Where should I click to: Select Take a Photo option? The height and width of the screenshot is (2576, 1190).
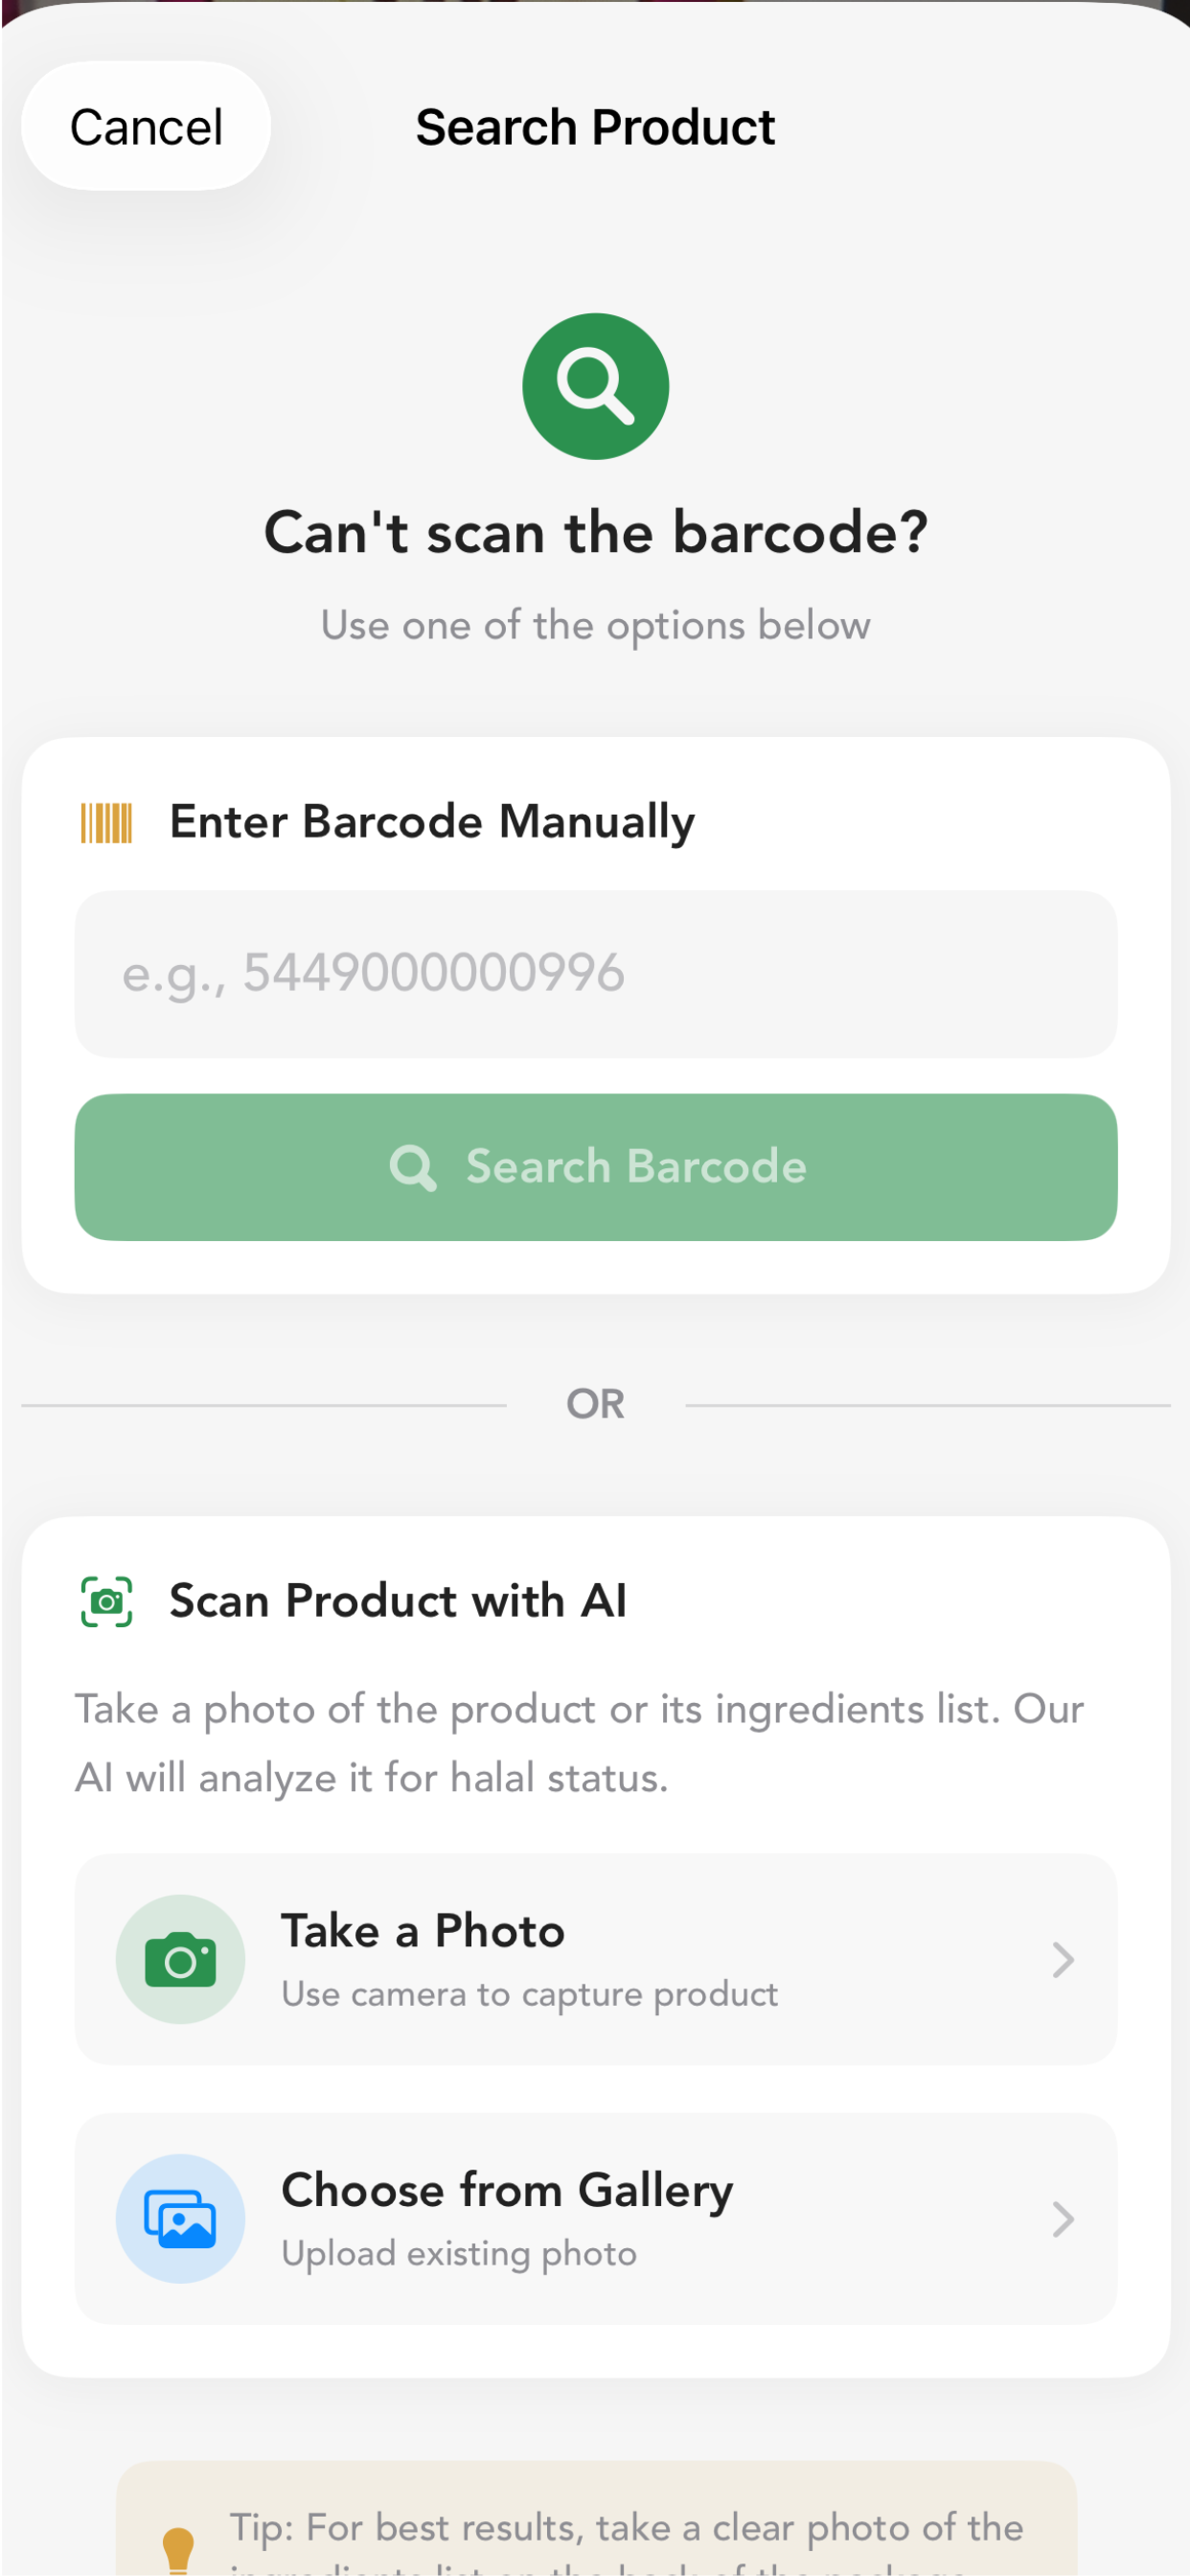click(x=595, y=1959)
